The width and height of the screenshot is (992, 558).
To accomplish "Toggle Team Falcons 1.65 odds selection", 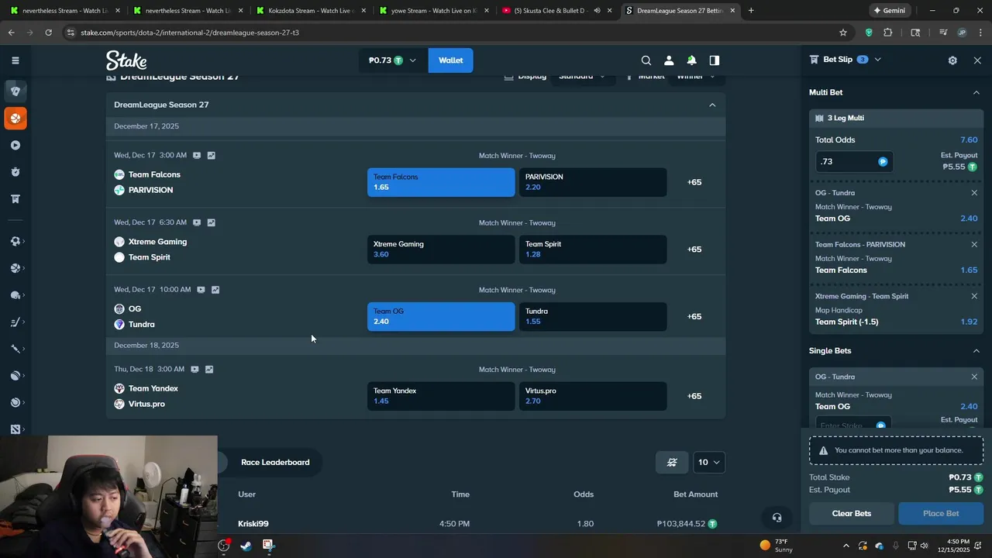I will [441, 182].
